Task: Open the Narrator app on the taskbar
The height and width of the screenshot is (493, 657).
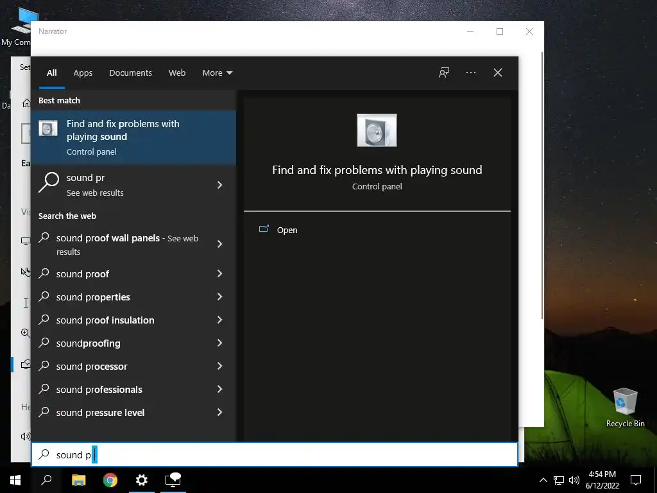Action: (173, 480)
